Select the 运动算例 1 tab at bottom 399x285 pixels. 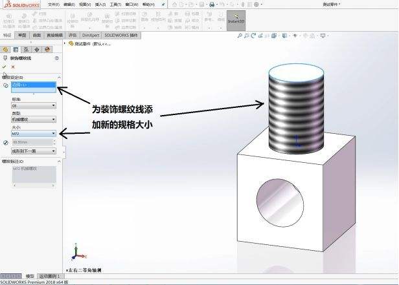[x=50, y=276]
